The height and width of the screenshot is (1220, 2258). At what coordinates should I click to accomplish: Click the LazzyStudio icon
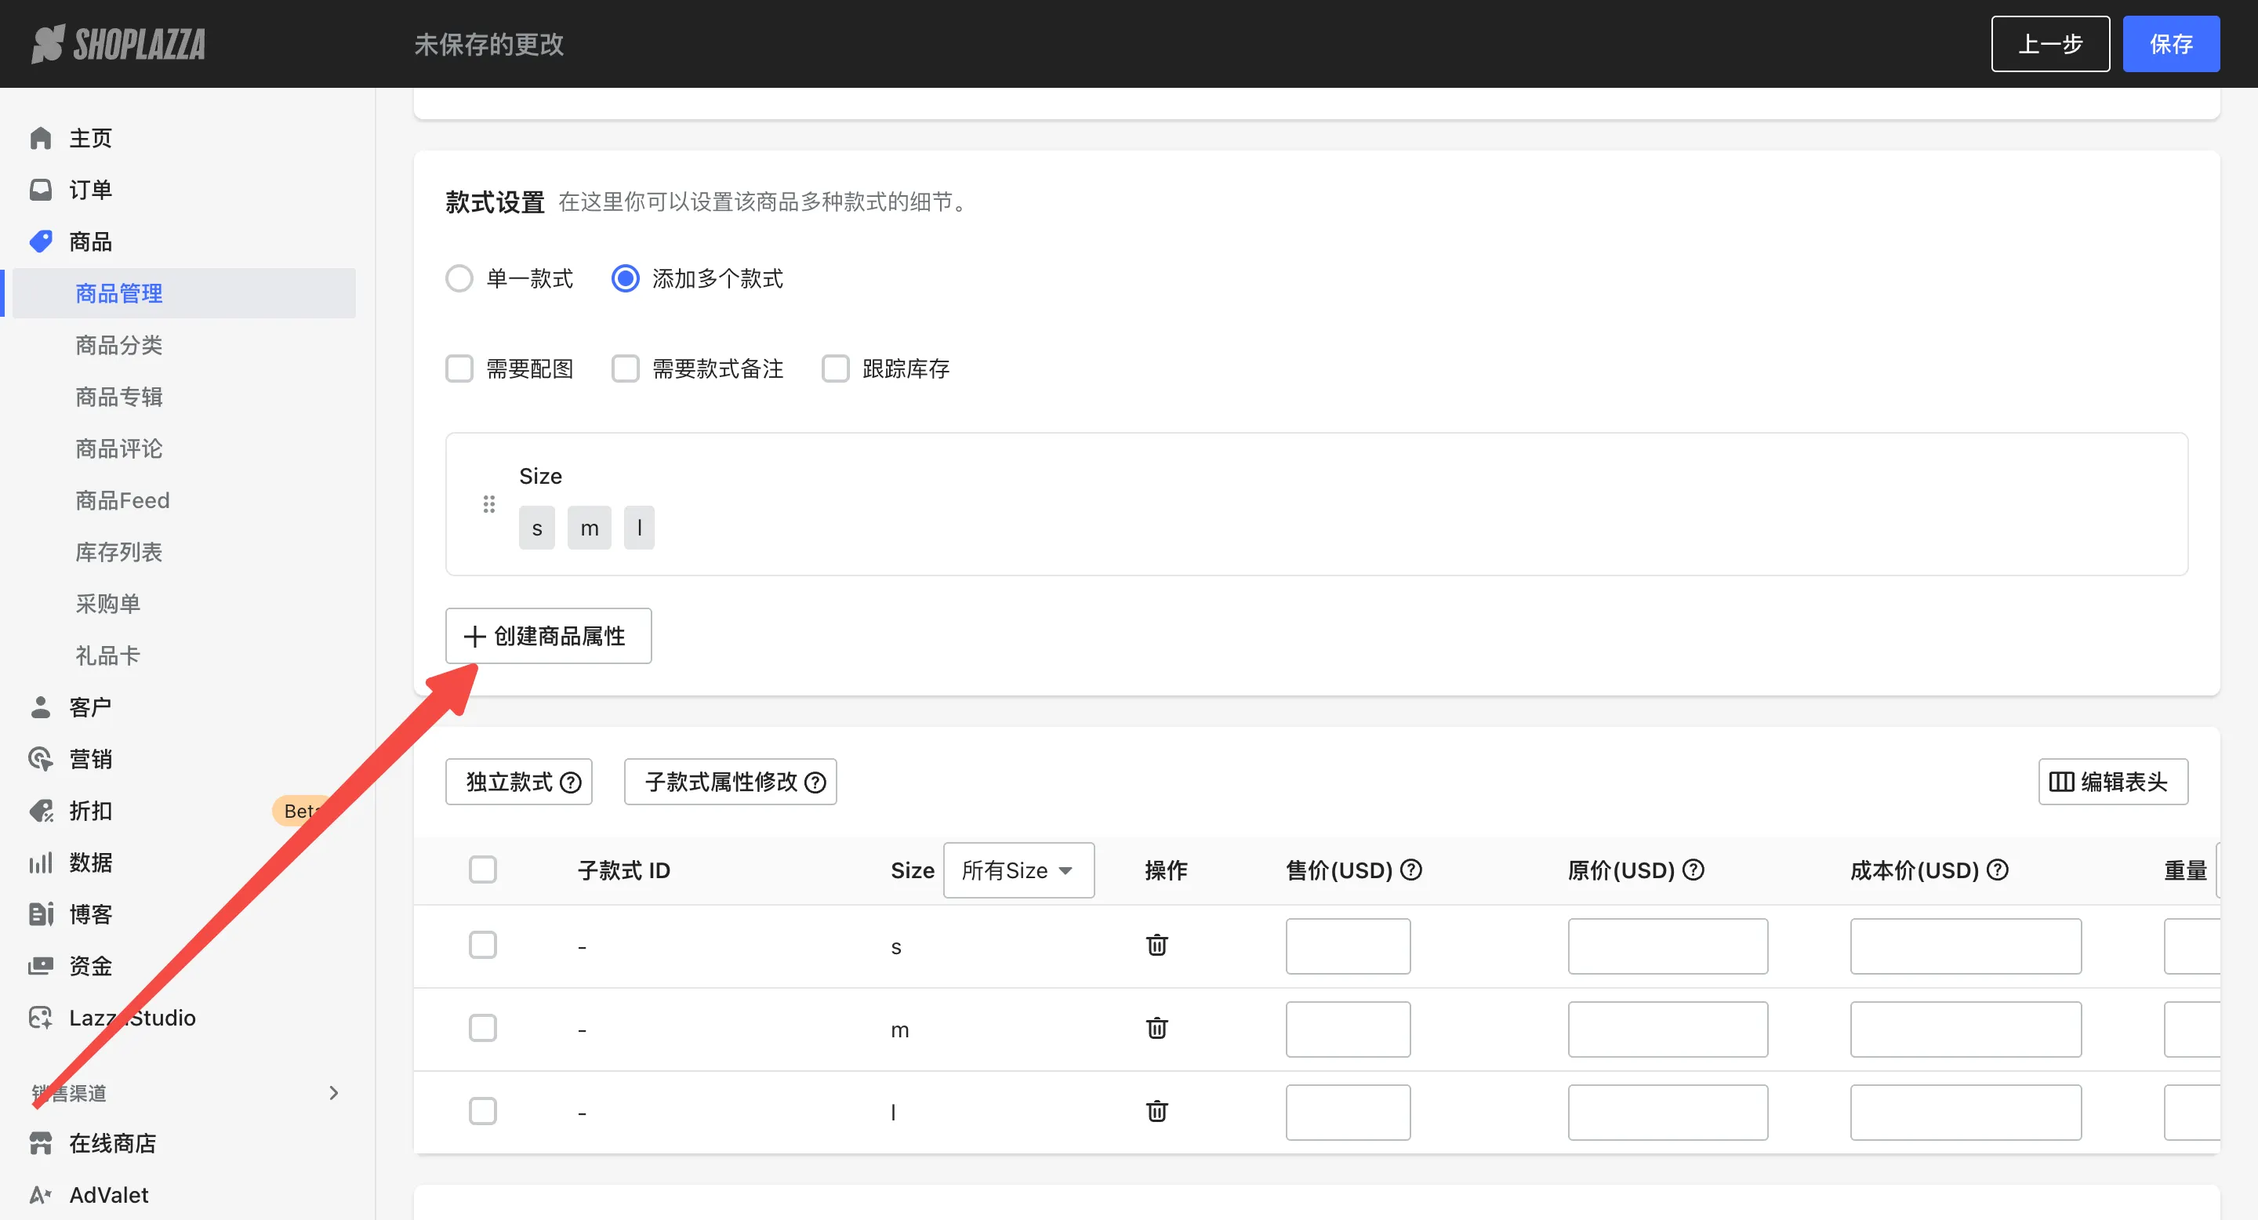coord(40,1018)
